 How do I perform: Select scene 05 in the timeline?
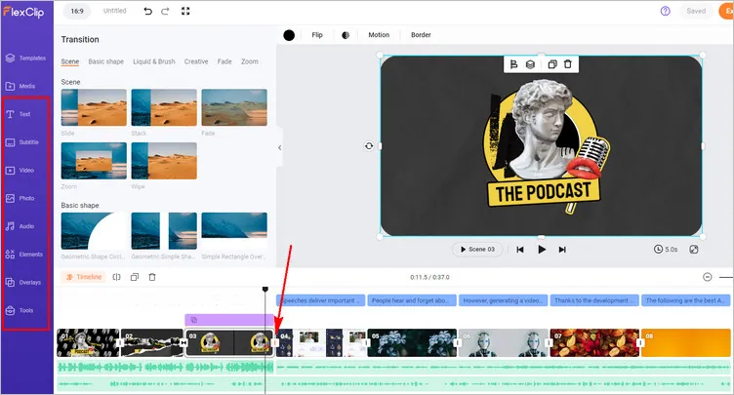click(x=412, y=342)
